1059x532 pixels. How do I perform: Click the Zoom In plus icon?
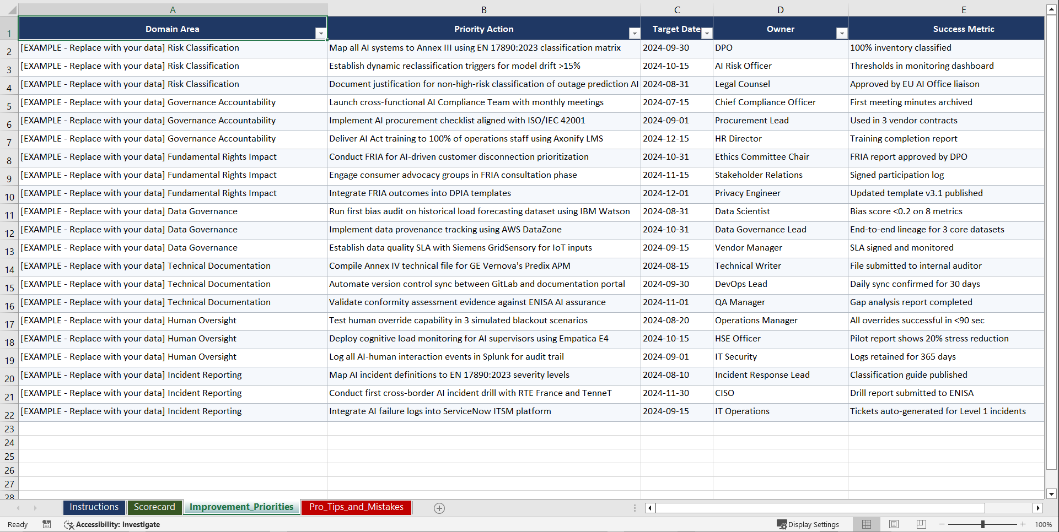[x=1023, y=524]
